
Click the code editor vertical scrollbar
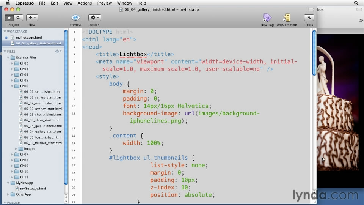point(314,52)
